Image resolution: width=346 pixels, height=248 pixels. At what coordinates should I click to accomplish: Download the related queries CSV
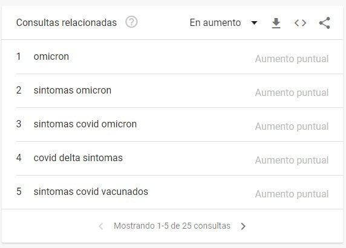[x=276, y=23]
